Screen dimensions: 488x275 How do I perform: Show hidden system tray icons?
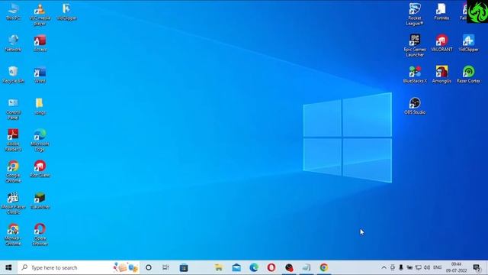[x=384, y=267]
